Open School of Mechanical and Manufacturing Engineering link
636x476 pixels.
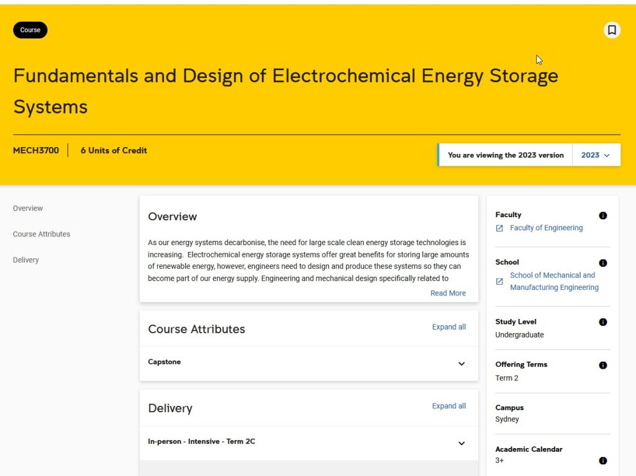click(x=554, y=281)
